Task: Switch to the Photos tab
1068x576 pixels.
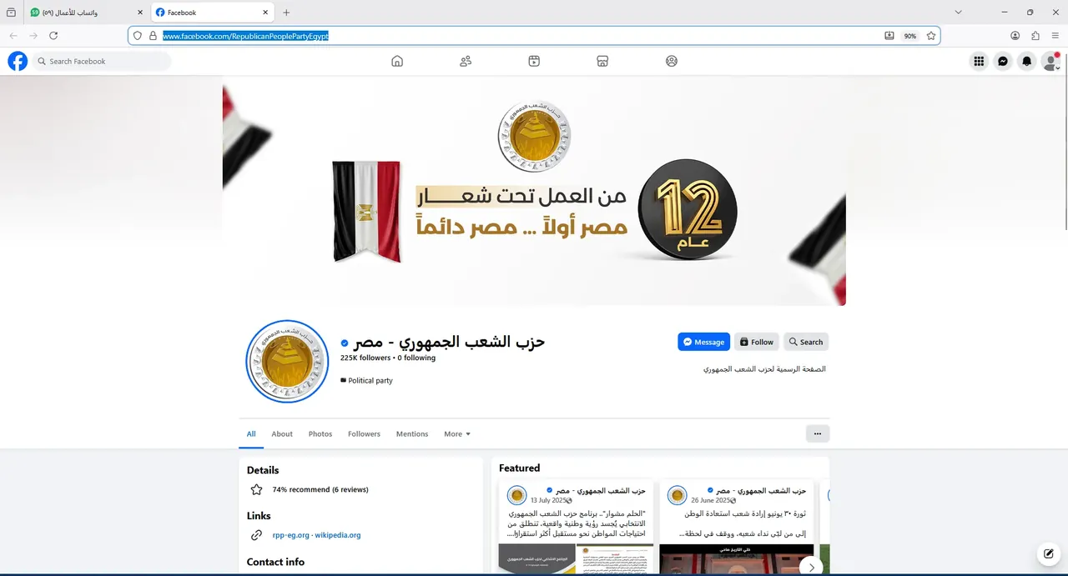Action: point(320,433)
